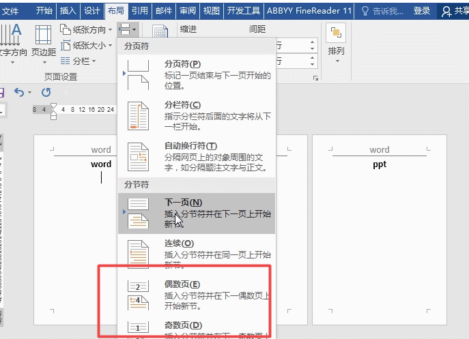This screenshot has height=339, width=469.
Task: Choose 下一页(N) section break
Action: tap(197, 213)
